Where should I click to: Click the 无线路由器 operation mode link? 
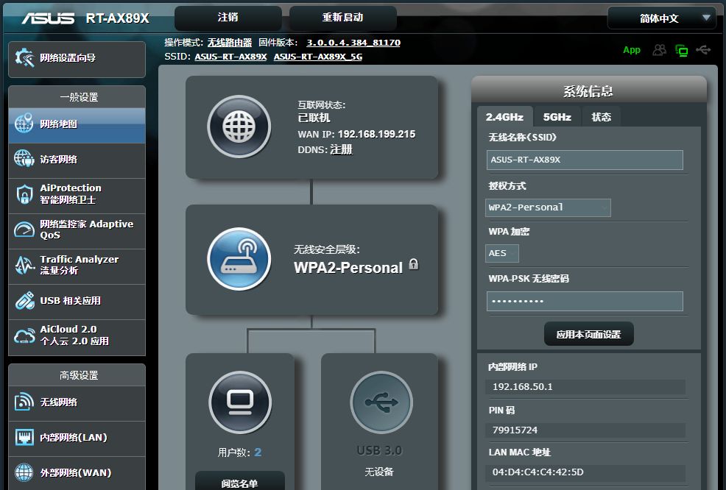(x=230, y=43)
